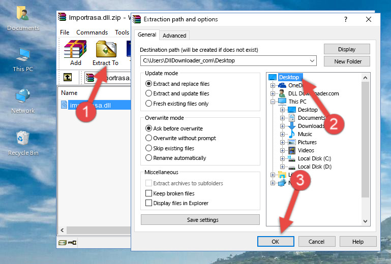Select Ask before overwrite option
Viewport: 391px width, 264px height.
(x=174, y=128)
